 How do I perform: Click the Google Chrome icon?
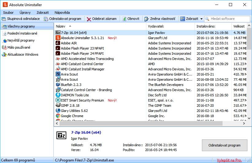click(x=58, y=116)
